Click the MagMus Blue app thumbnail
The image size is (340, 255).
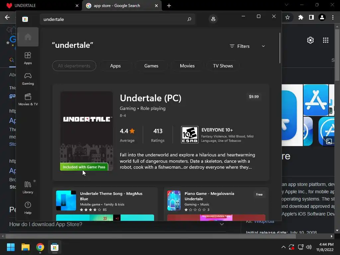[x=66, y=201]
